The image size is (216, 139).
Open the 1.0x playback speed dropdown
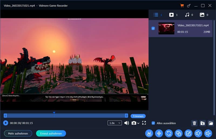coord(114,123)
